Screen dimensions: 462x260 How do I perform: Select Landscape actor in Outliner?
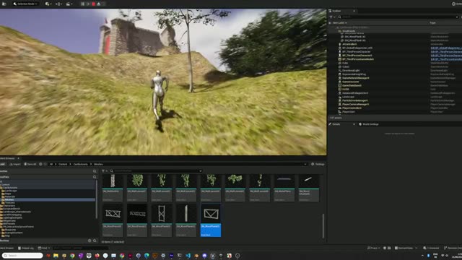click(348, 97)
